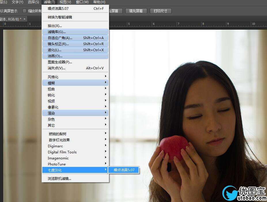Choose 浏览联机滤镜...
The width and height of the screenshot is (267, 202).
pos(75,178)
